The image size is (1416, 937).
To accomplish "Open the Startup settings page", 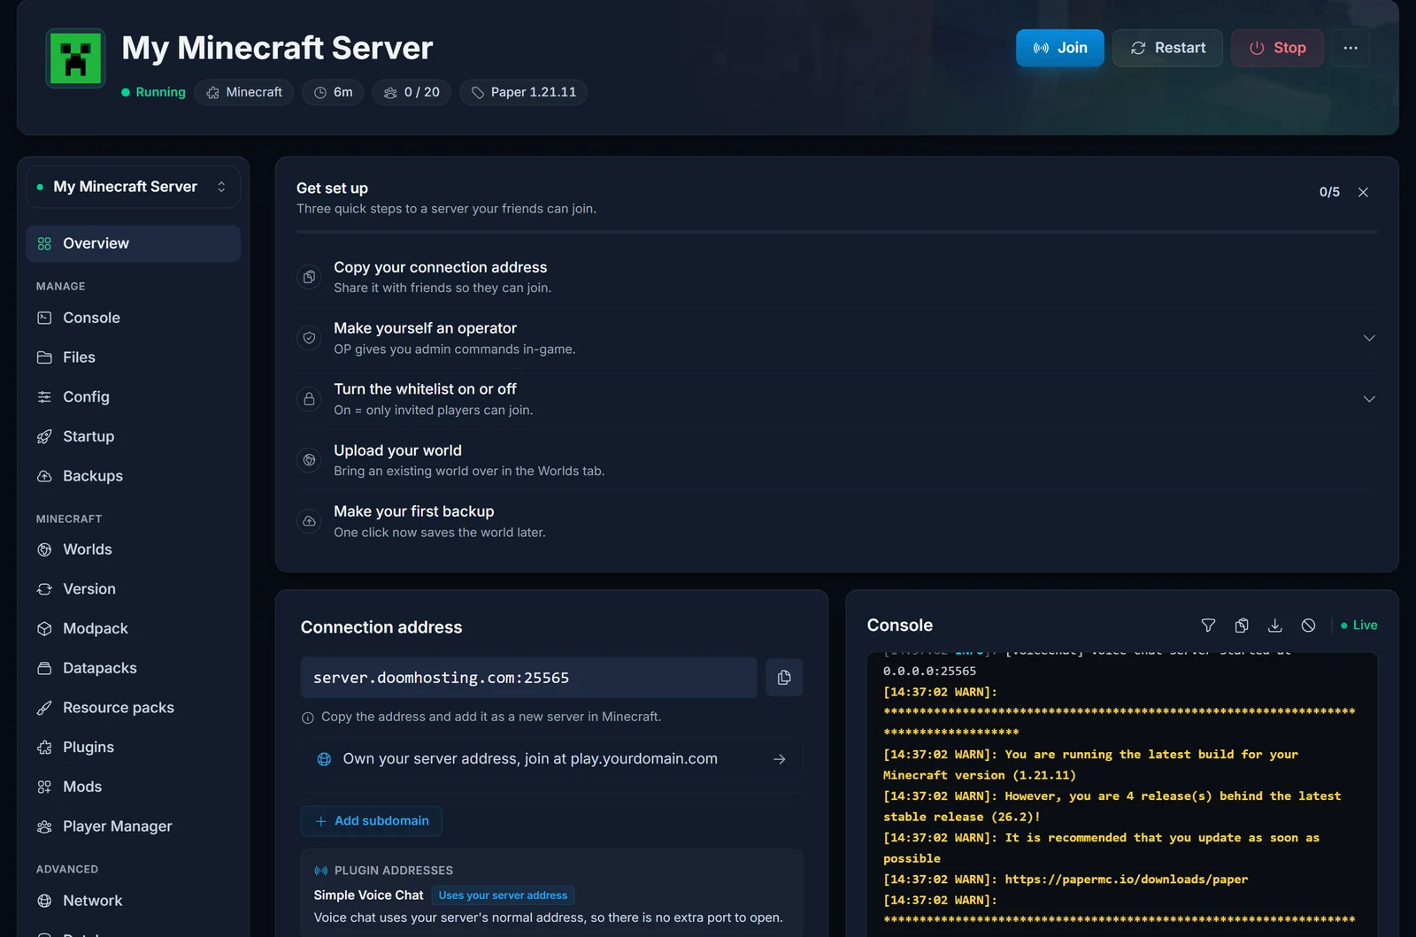I will coord(133,436).
